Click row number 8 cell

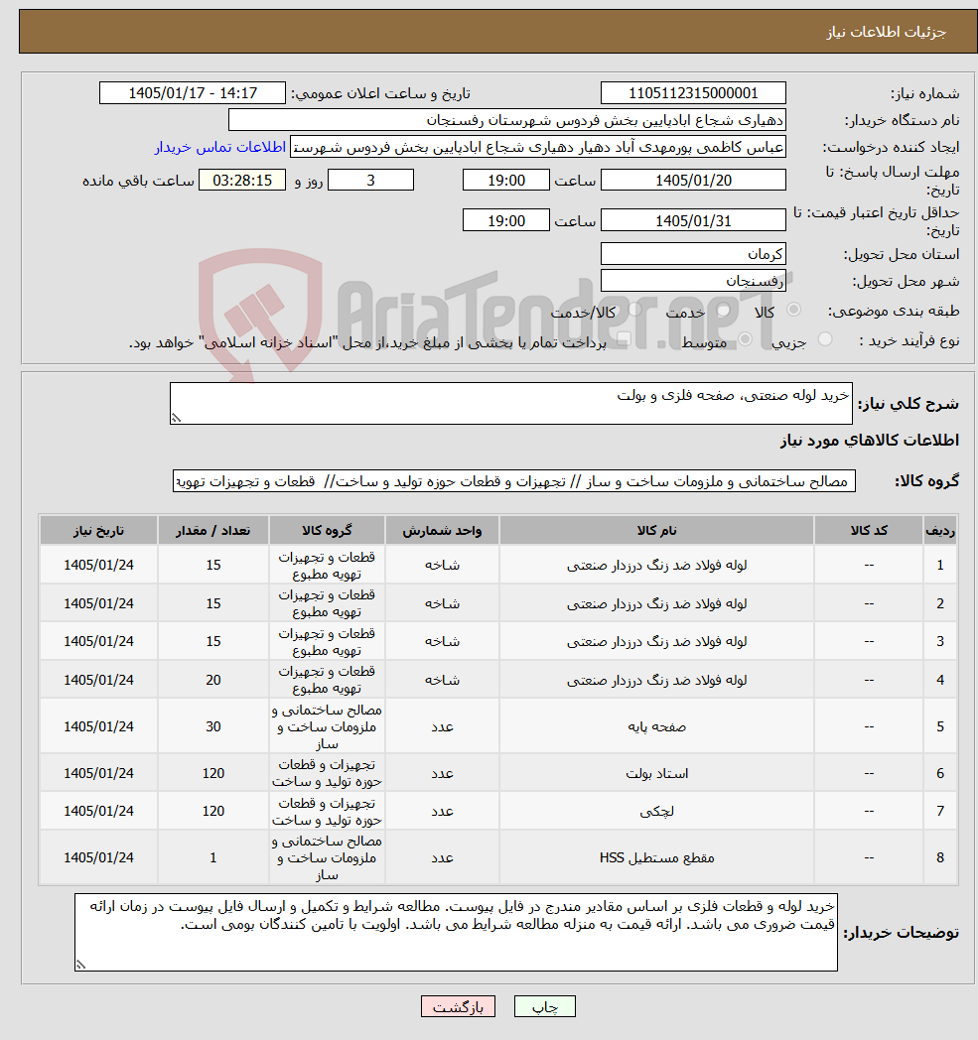(940, 857)
